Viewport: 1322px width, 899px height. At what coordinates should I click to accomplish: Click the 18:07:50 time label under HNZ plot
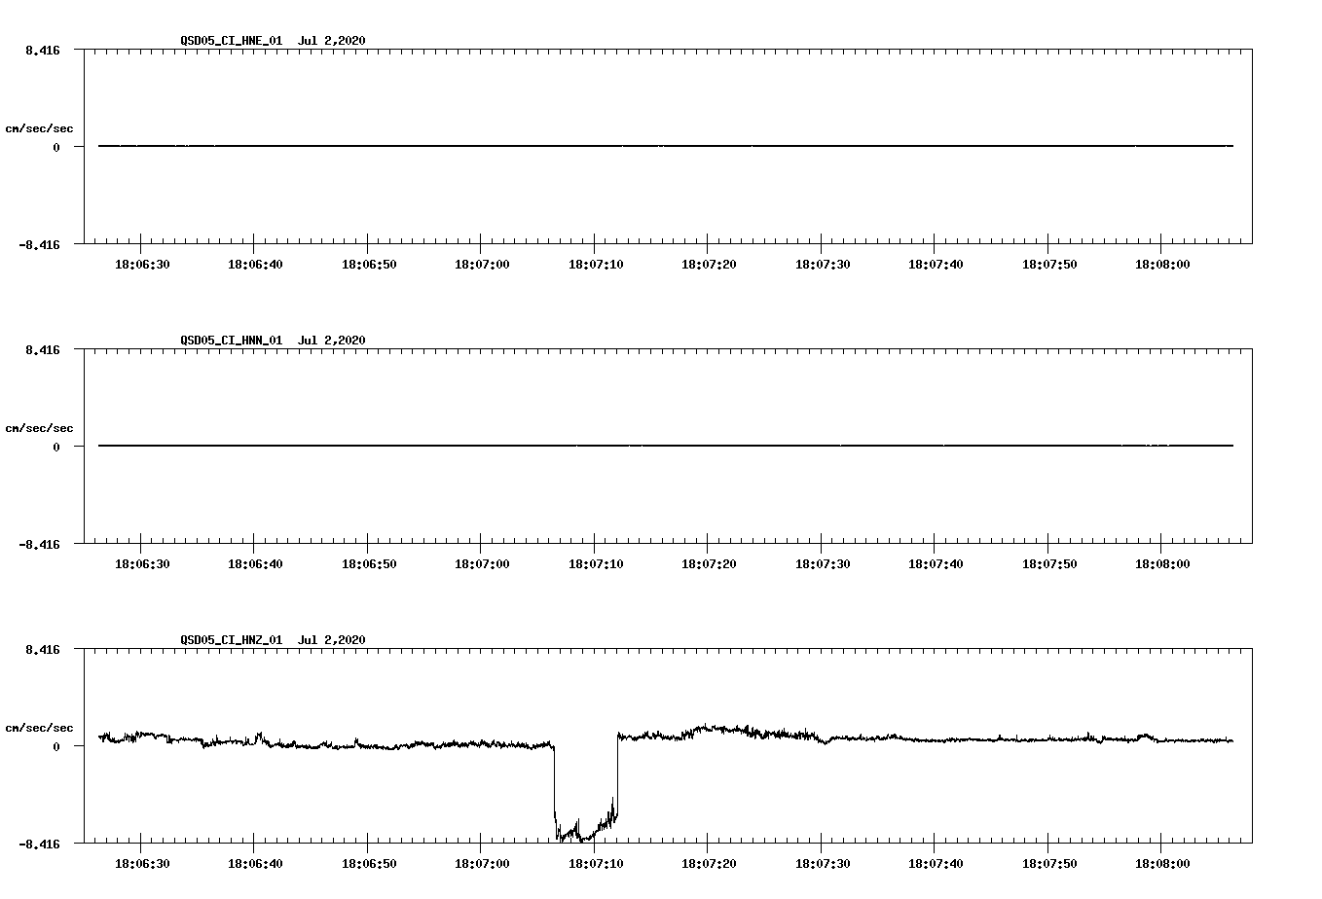click(x=1049, y=864)
